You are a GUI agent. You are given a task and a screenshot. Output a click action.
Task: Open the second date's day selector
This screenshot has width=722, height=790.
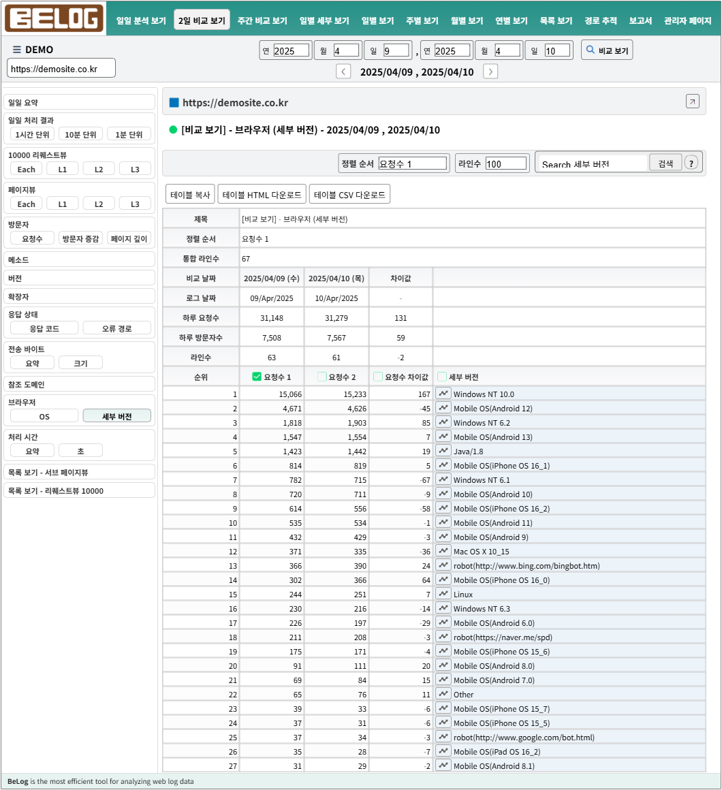coord(557,50)
